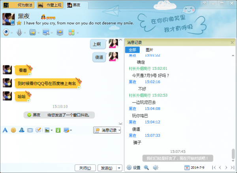Insert a picture with image icon

47,130
